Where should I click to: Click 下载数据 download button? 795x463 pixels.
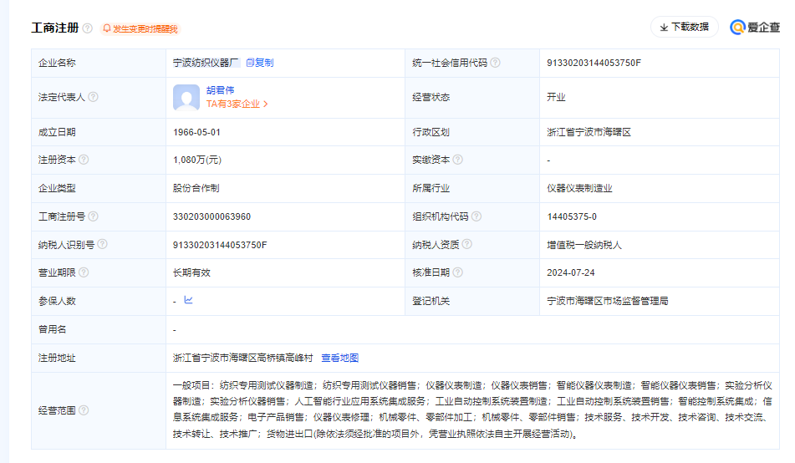click(685, 27)
